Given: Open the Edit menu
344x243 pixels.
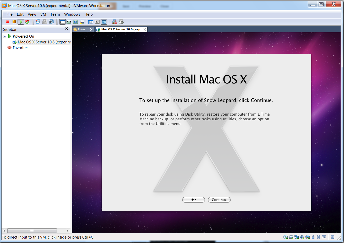Looking at the screenshot, I should coord(20,14).
